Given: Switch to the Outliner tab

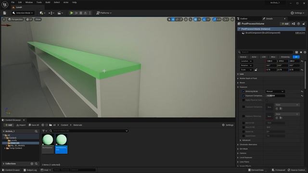Looking at the screenshot, I should pyautogui.click(x=244, y=19).
